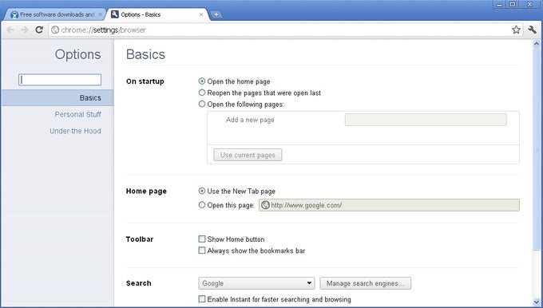Click the scrollbar down arrow
Screen dimensions: 543x308
point(537,302)
